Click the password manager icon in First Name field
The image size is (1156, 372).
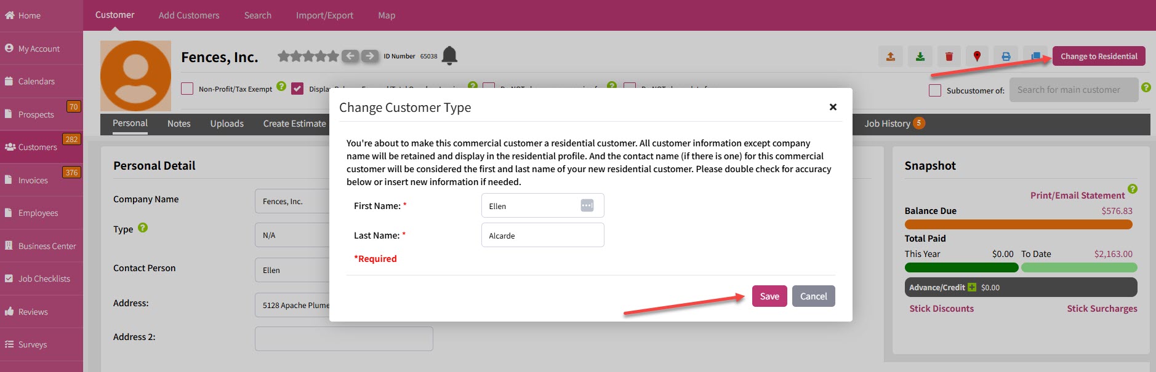[x=587, y=205]
